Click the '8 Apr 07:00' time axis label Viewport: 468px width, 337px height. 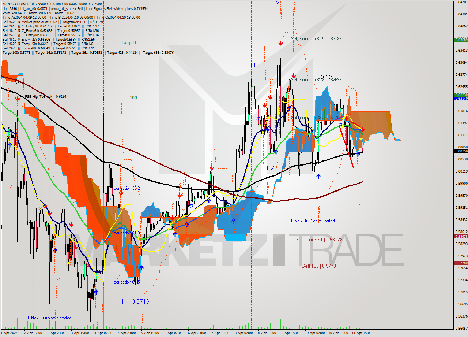click(x=244, y=333)
